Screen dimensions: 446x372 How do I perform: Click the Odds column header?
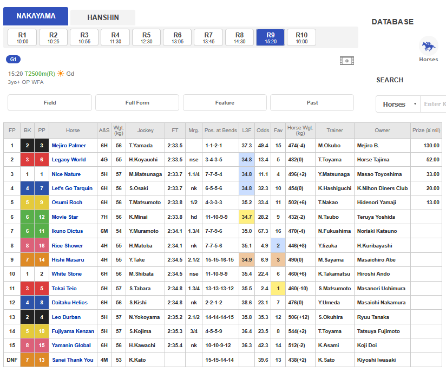263,130
